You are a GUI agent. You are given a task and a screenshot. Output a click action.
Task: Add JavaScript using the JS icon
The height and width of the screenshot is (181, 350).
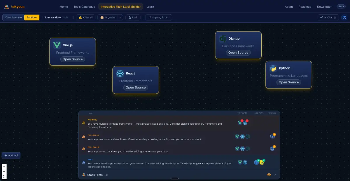pyautogui.click(x=262, y=162)
